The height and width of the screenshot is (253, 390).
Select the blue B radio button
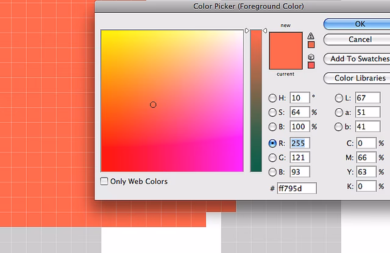point(272,172)
